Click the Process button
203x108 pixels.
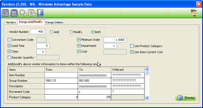186,98
